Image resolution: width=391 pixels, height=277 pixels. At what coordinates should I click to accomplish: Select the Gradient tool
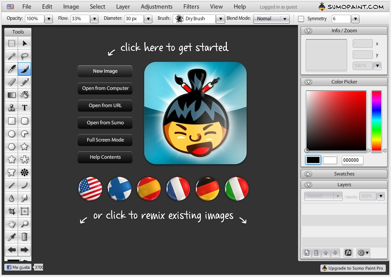click(x=12, y=95)
